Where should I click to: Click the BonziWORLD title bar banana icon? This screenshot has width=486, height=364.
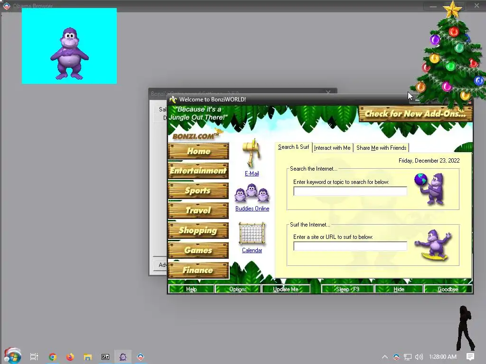click(173, 100)
